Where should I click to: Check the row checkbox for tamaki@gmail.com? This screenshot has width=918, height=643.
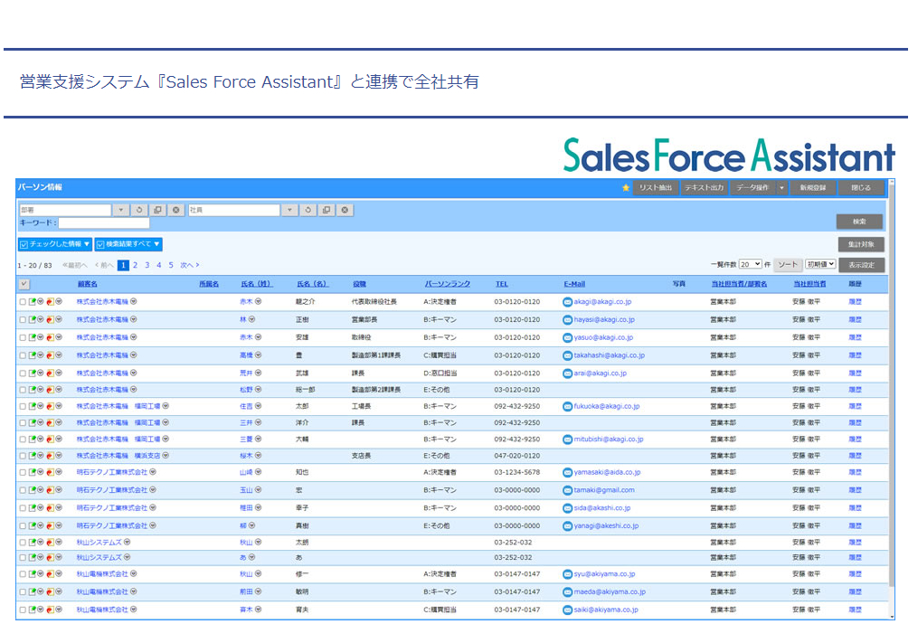pyautogui.click(x=23, y=491)
